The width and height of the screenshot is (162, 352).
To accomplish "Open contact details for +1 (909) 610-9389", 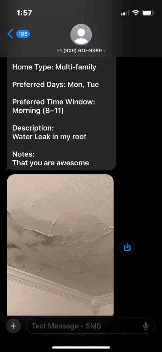I will pos(79,51).
